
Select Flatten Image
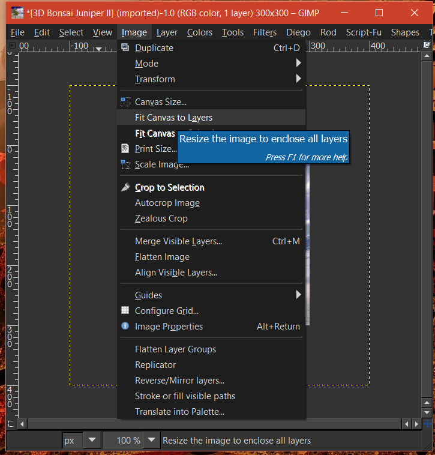(x=211, y=256)
